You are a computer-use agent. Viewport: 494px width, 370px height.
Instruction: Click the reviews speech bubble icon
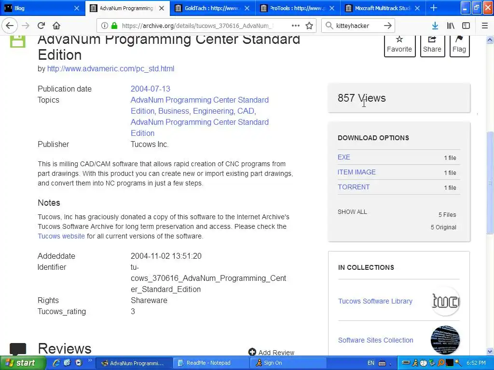pos(18,349)
